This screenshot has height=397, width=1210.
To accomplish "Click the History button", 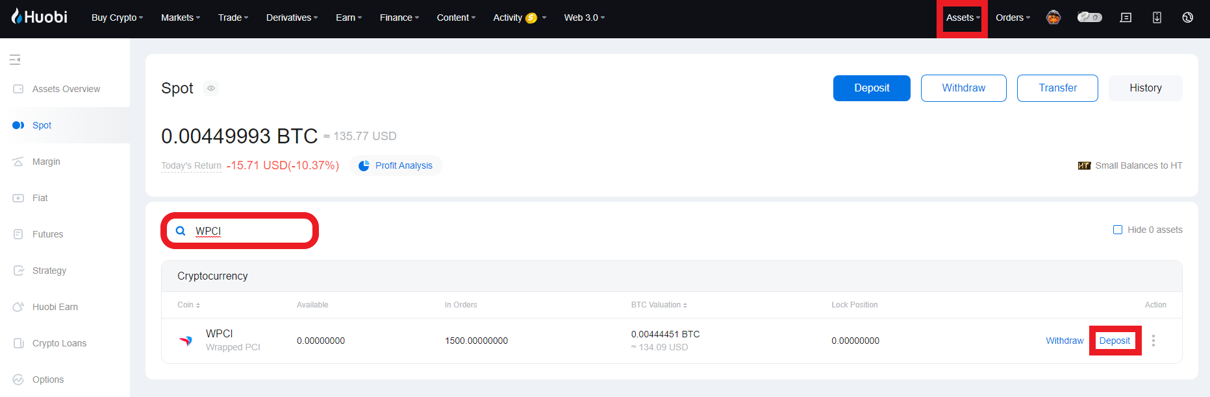I will (x=1146, y=88).
